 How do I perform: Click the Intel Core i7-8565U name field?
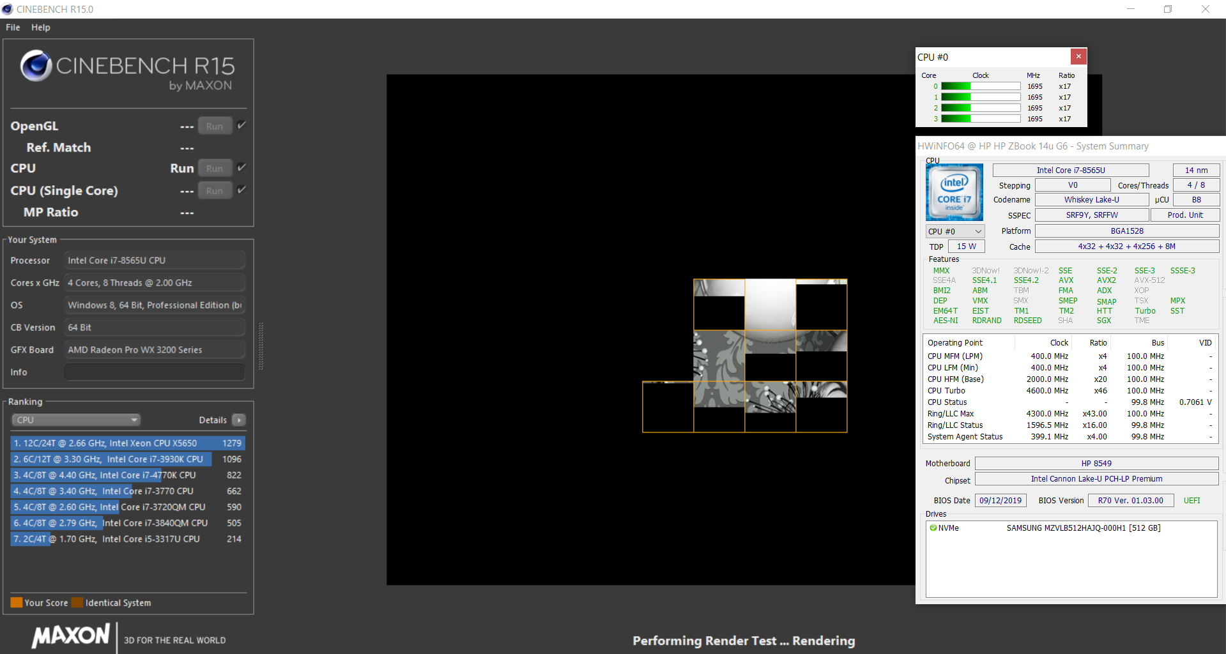coord(1071,170)
